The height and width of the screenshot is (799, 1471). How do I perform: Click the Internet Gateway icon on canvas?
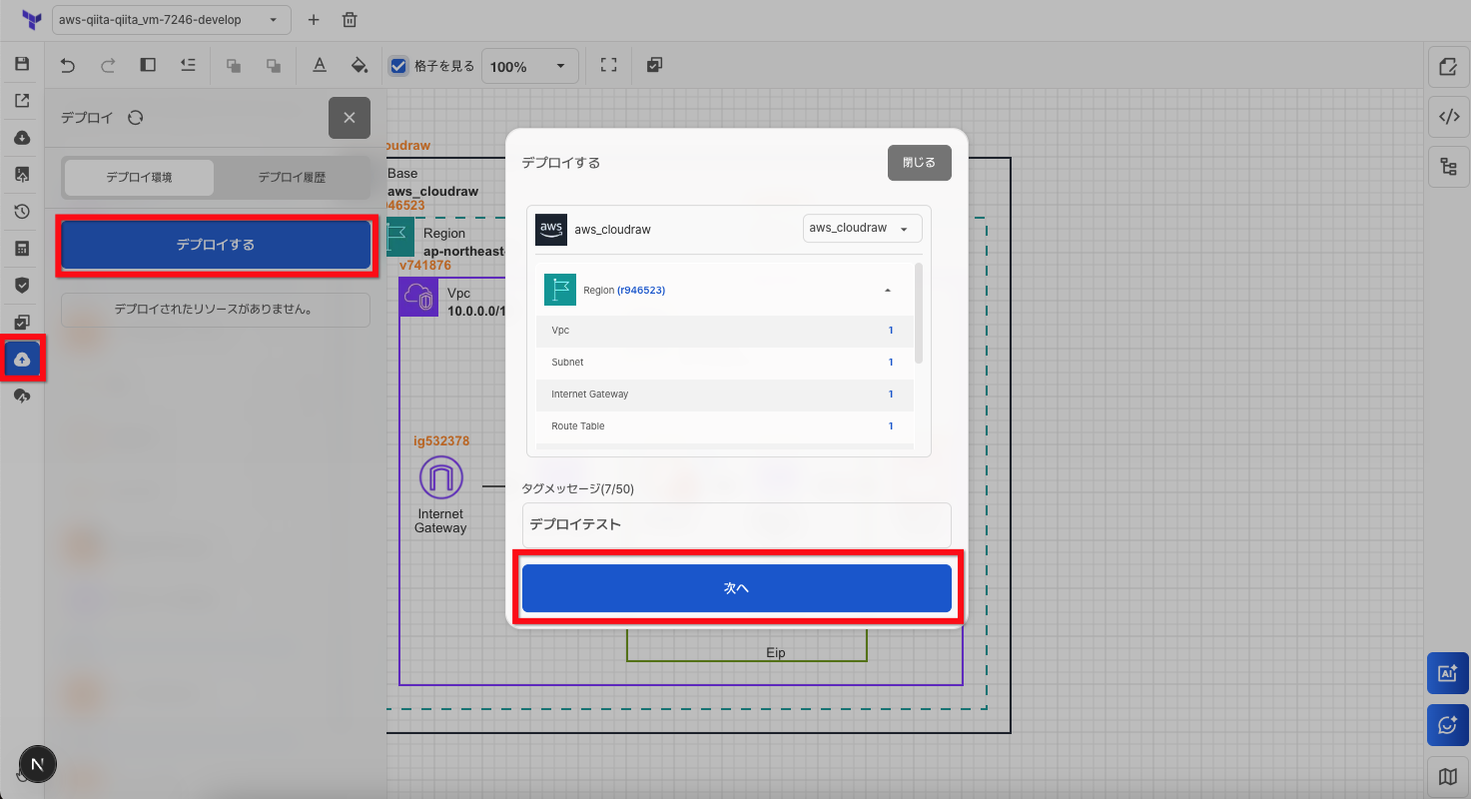(x=440, y=477)
